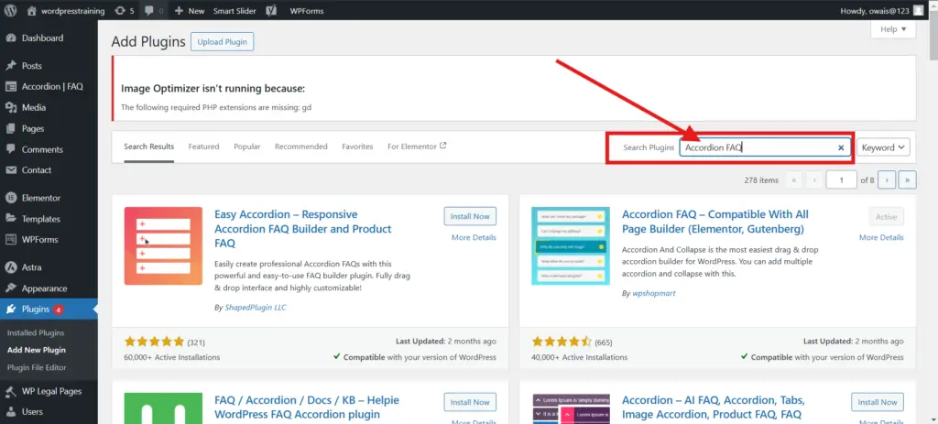Open Accordion | FAQ sidebar menu
This screenshot has height=424, width=938.
pos(52,87)
